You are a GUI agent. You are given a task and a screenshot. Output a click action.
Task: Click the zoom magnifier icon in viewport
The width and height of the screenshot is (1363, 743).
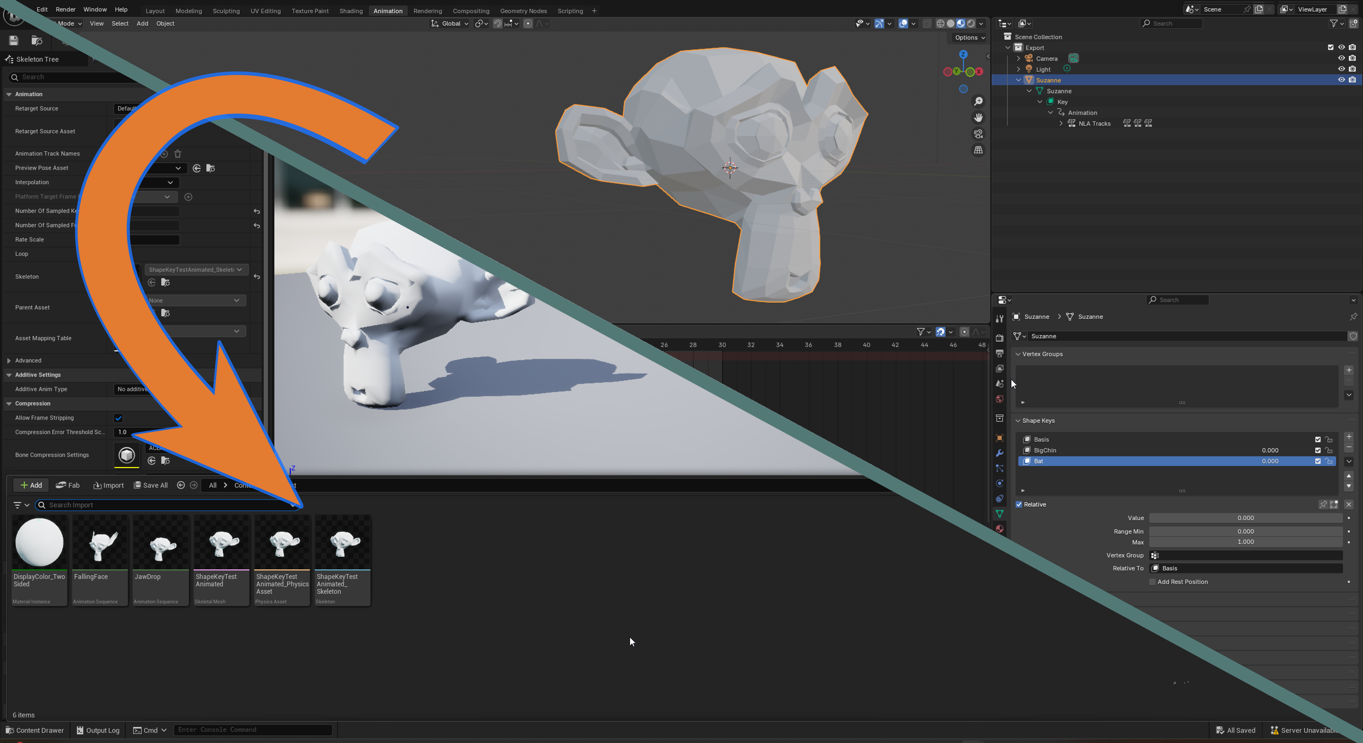click(x=978, y=101)
